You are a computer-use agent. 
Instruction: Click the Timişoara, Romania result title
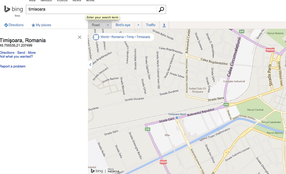[23, 40]
